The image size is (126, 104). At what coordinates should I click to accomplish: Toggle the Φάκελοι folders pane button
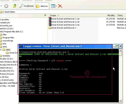tap(42, 6)
